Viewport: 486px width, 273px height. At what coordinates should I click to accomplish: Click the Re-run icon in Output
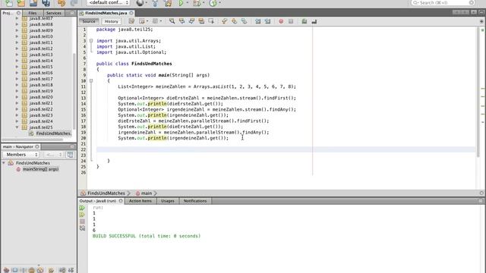pos(82,208)
